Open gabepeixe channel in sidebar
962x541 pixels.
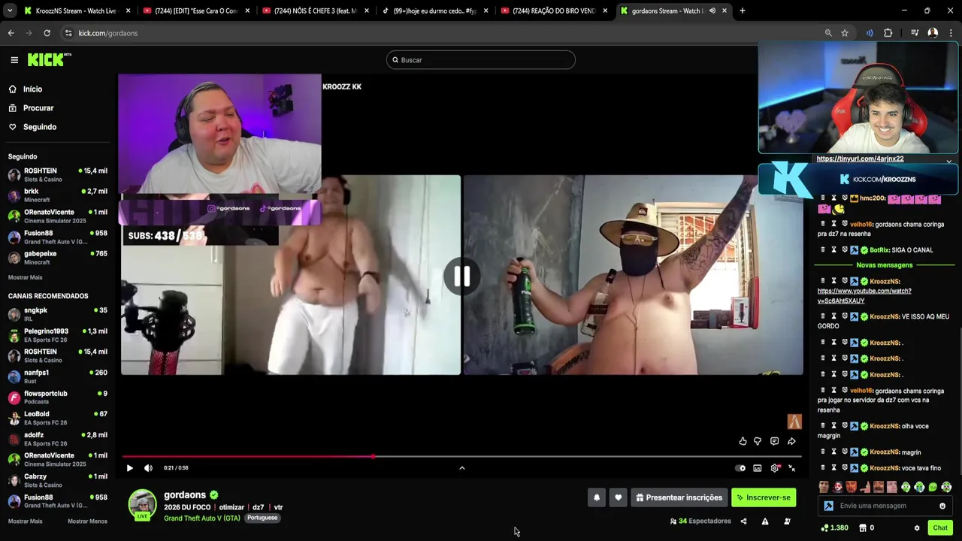(59, 257)
